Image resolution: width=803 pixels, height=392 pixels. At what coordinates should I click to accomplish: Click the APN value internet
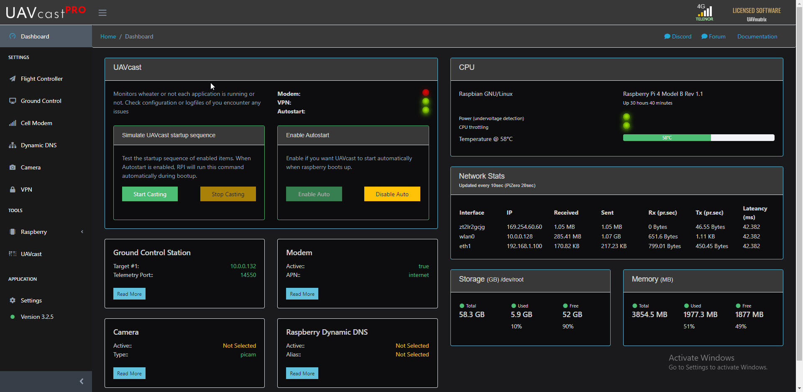pos(419,275)
